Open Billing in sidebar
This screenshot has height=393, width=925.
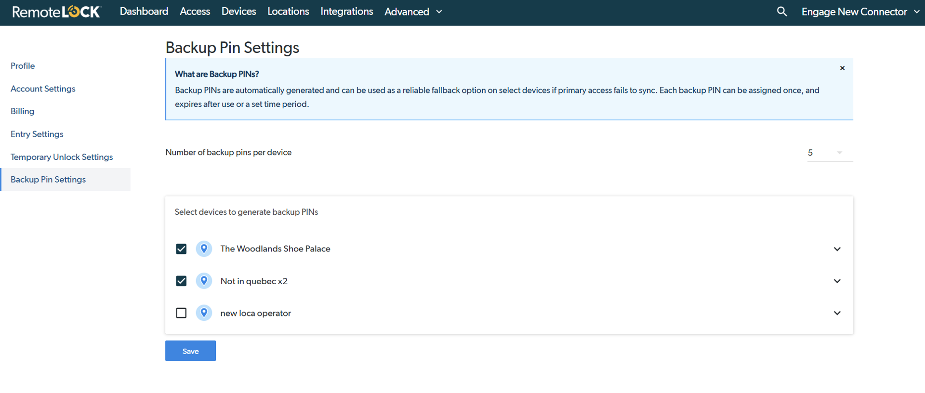[23, 111]
